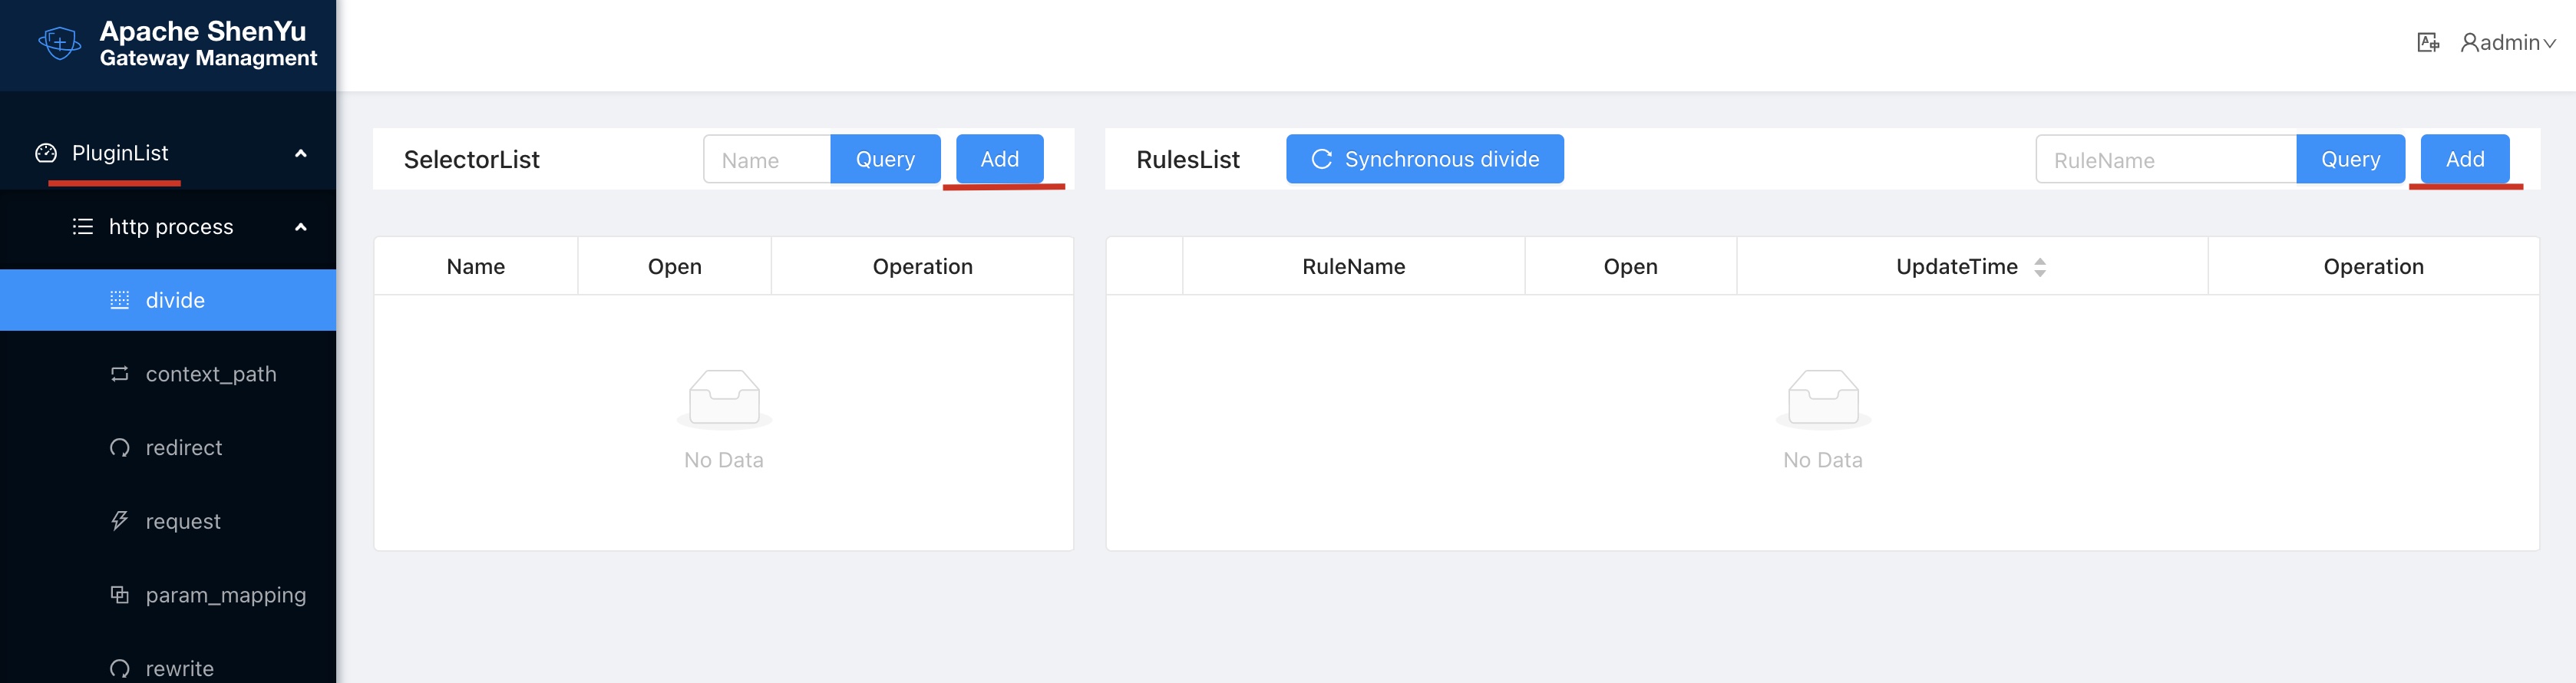Click the PluginList dashboard icon
Viewport: 2576px width, 683px height.
(x=46, y=153)
